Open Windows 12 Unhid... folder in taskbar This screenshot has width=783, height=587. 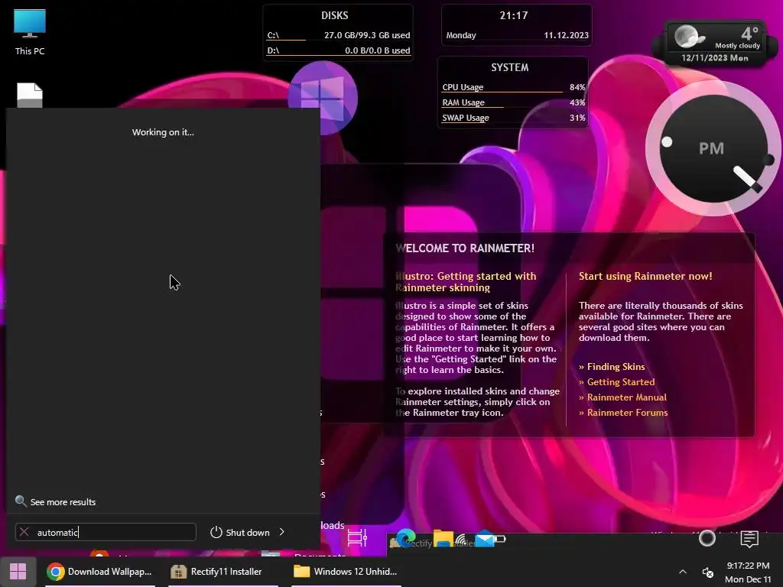point(346,572)
